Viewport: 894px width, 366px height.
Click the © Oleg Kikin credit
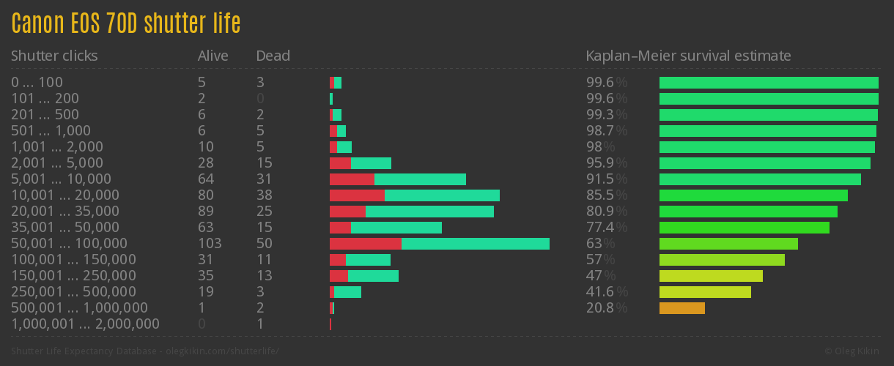pos(854,351)
